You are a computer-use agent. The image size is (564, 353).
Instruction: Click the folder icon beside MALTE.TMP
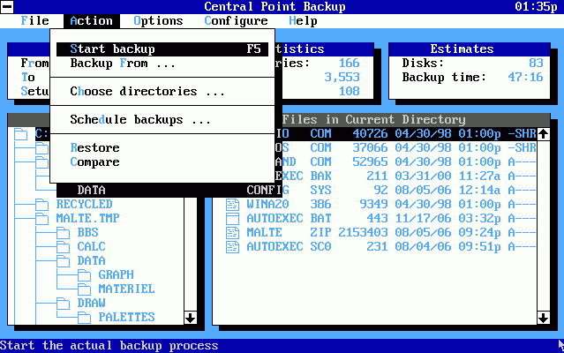click(41, 218)
